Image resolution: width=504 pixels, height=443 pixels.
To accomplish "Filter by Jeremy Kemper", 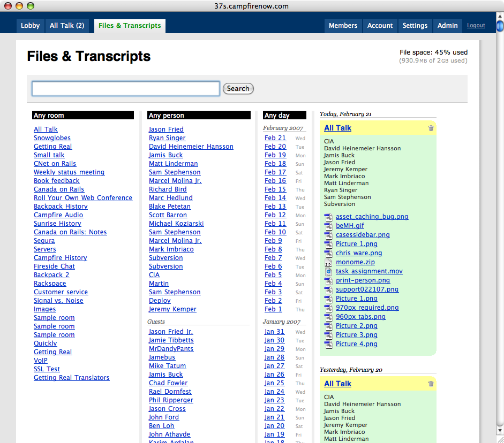I will [172, 309].
